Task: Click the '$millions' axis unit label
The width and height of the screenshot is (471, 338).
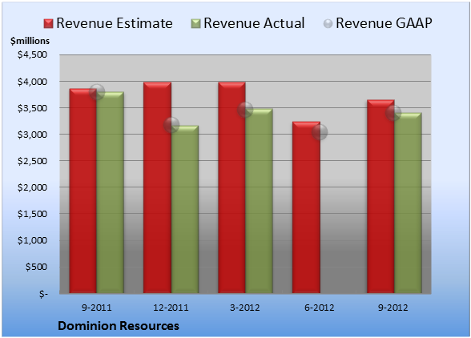Action: click(30, 41)
